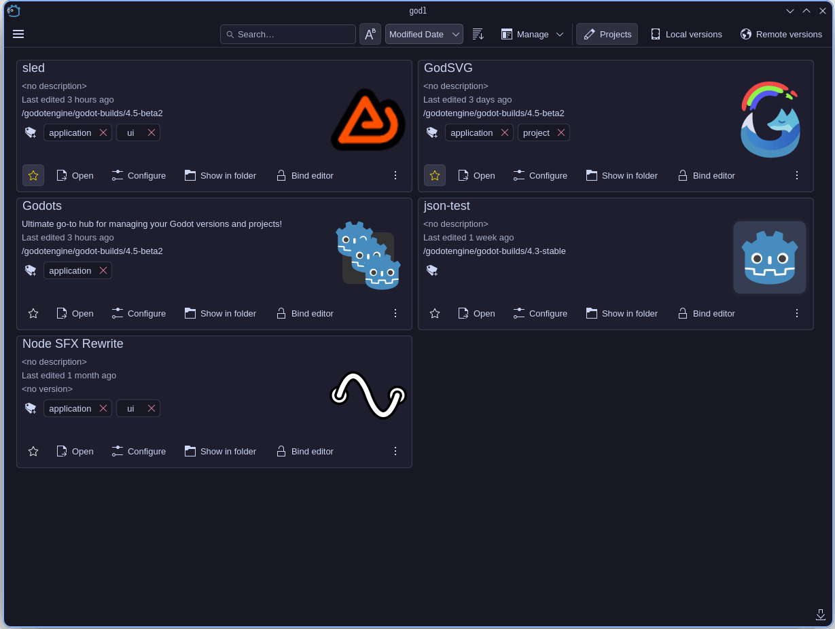835x629 pixels.
Task: Open more options for GodSVG project
Action: click(797, 175)
